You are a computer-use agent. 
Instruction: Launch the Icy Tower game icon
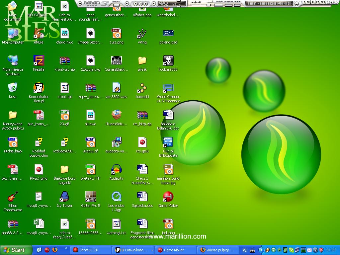64,197
